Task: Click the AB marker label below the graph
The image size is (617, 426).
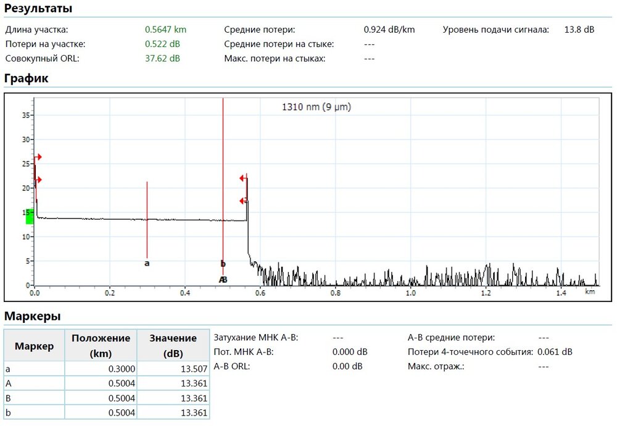Action: (x=223, y=280)
